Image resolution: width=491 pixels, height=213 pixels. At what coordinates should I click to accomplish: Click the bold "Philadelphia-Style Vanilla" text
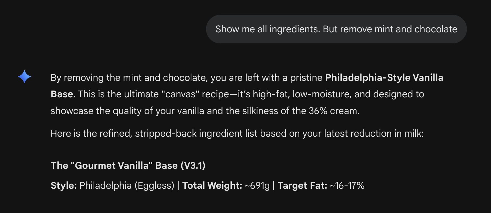384,78
